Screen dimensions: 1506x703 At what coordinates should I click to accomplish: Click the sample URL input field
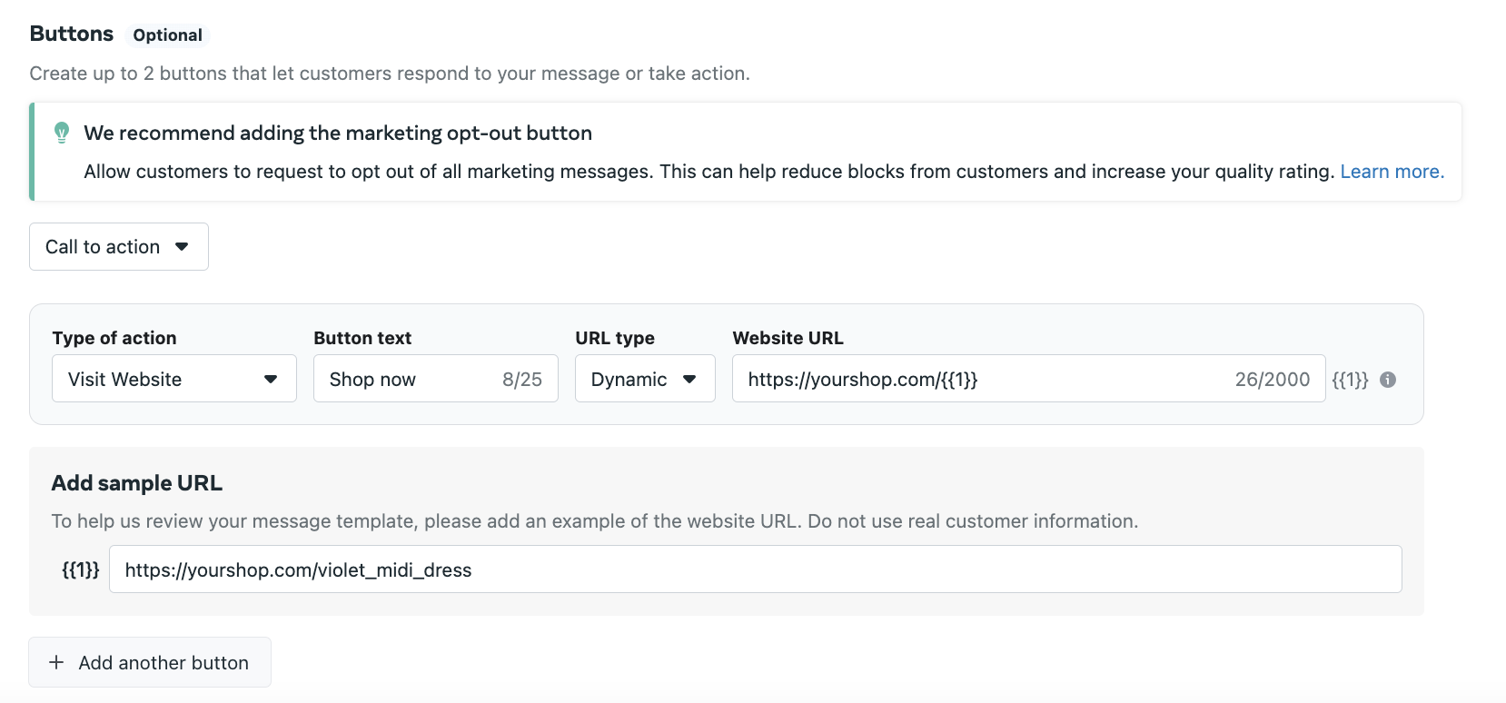point(755,569)
